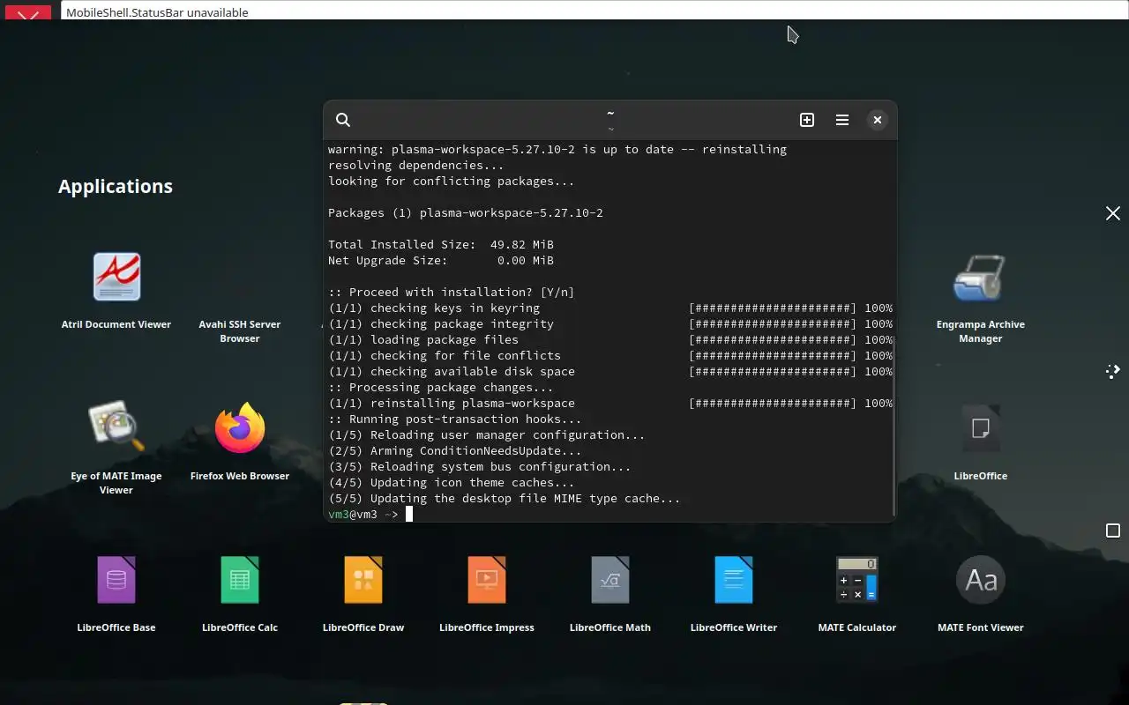Launch Avahi SSH Server Browser
The width and height of the screenshot is (1129, 705).
pos(240,330)
